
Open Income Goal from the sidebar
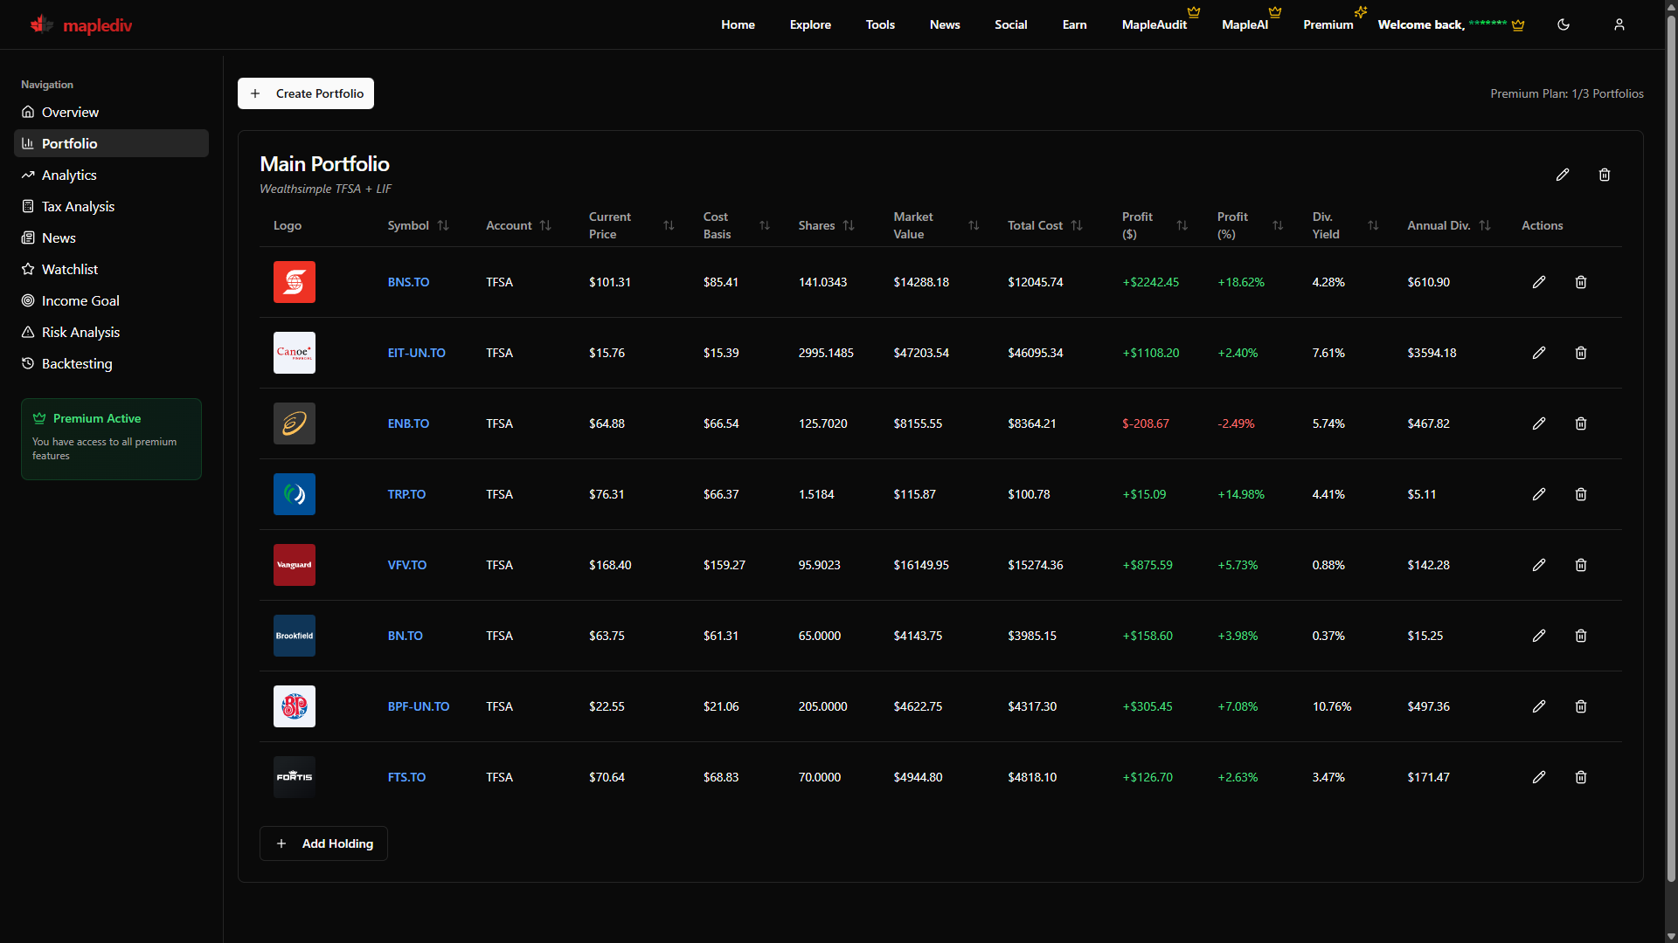80,300
